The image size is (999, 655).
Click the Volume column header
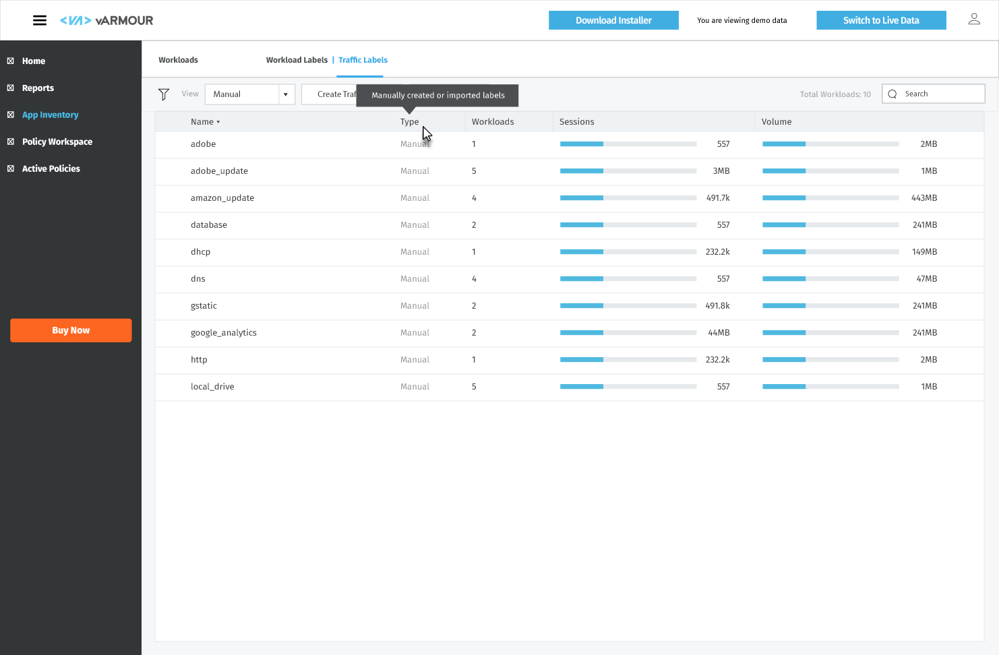pos(777,122)
